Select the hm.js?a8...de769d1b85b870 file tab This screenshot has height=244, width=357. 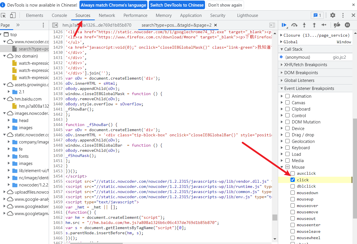(x=97, y=25)
